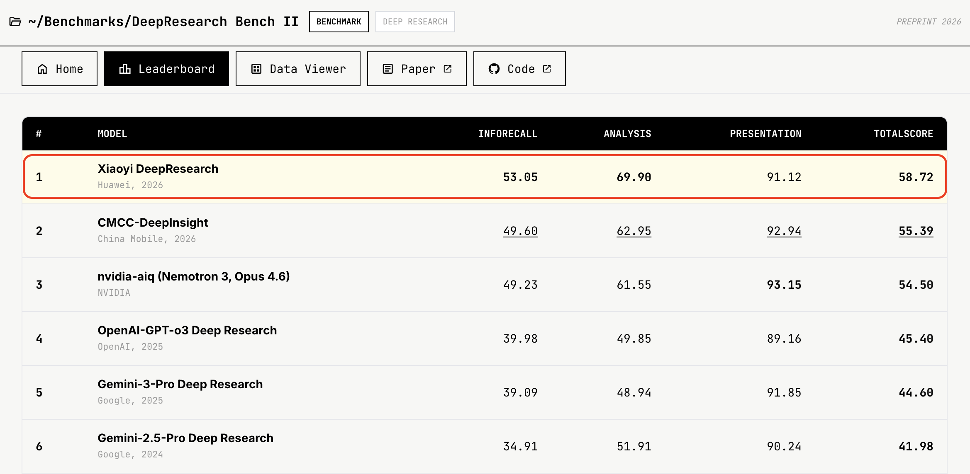Click the BENCHMARK tag badge
Viewport: 970px width, 474px height.
point(339,22)
